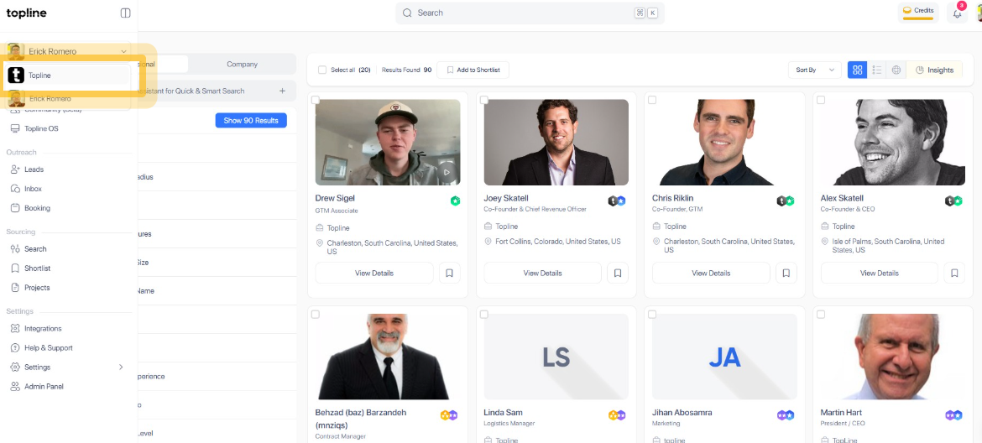Open the Booking page
The width and height of the screenshot is (982, 443).
[37, 208]
